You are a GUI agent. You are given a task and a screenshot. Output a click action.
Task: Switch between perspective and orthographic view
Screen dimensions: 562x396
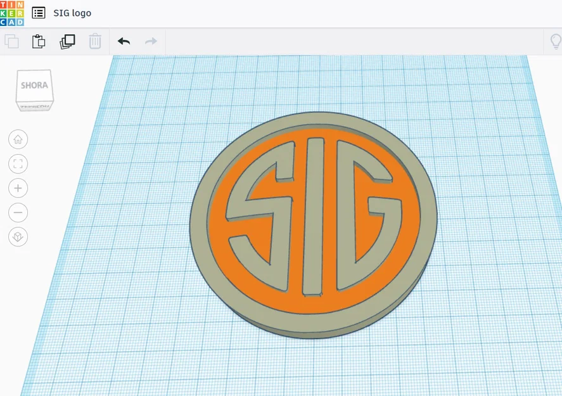(x=18, y=237)
